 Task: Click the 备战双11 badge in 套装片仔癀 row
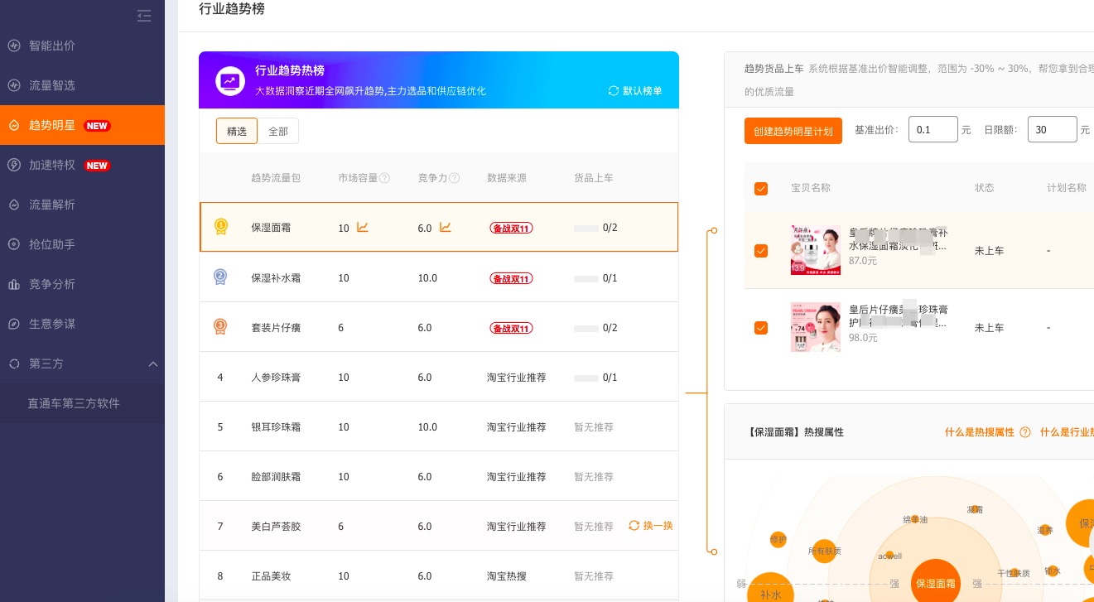pos(511,328)
